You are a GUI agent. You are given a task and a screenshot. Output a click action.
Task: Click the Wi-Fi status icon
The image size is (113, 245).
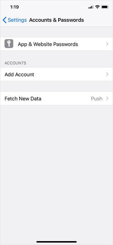[x=98, y=7]
